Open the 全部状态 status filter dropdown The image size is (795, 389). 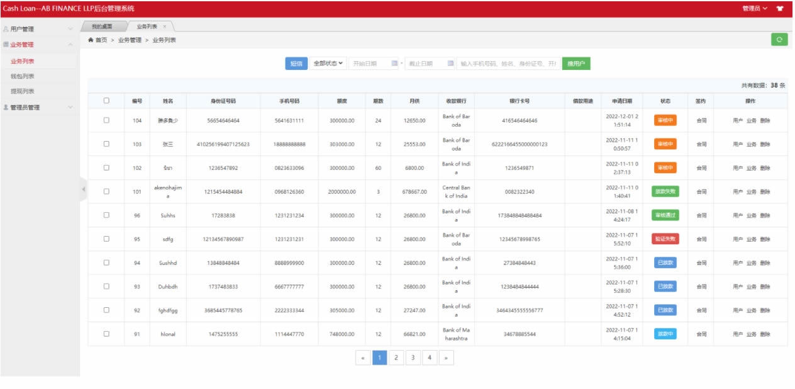pyautogui.click(x=328, y=64)
